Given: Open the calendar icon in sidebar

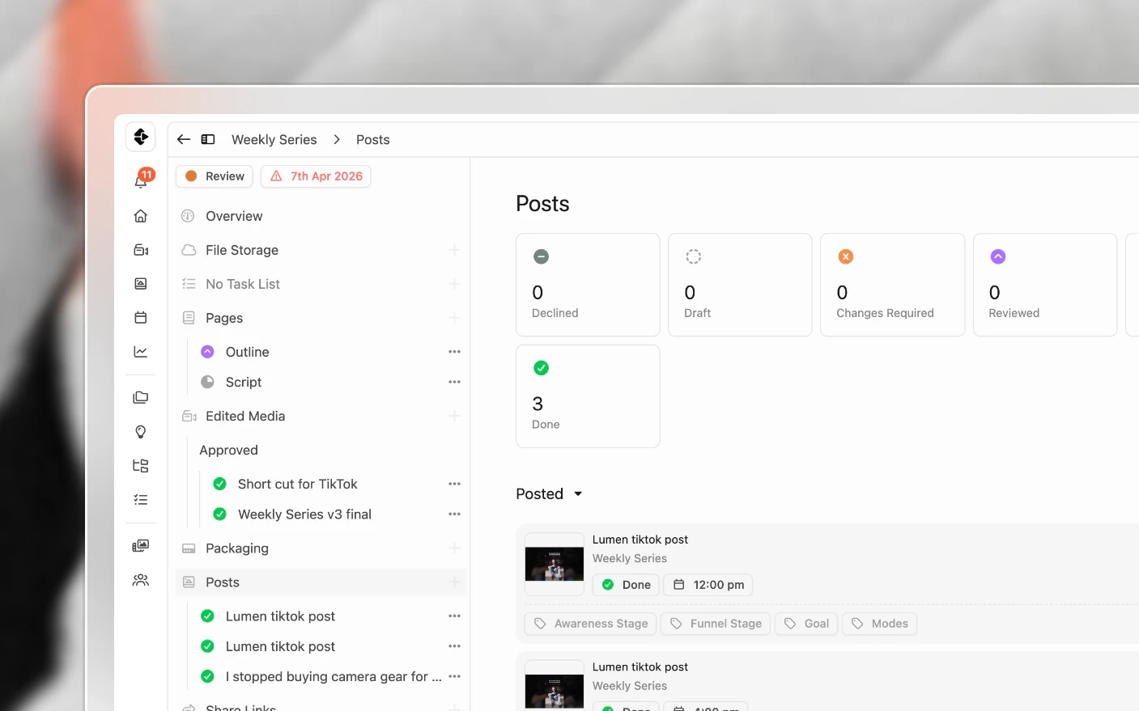Looking at the screenshot, I should tap(141, 317).
